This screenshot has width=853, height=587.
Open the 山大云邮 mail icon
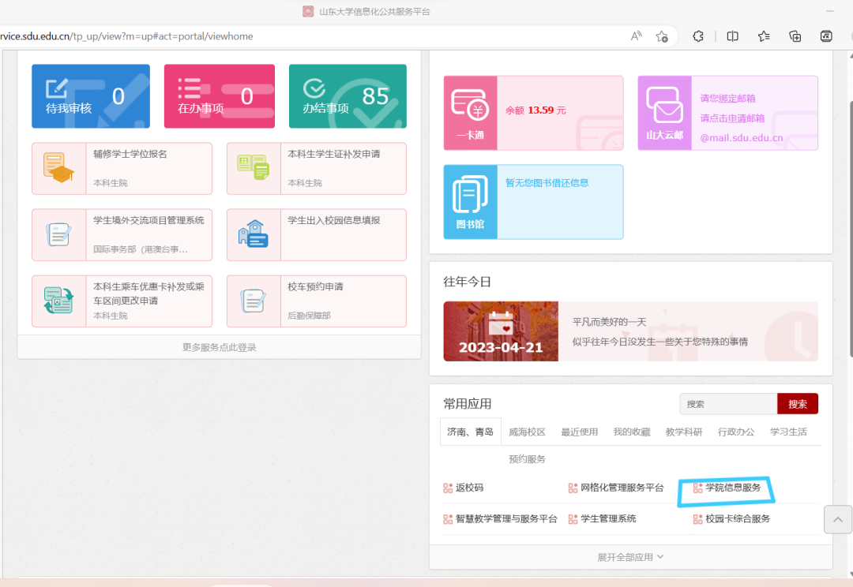664,112
